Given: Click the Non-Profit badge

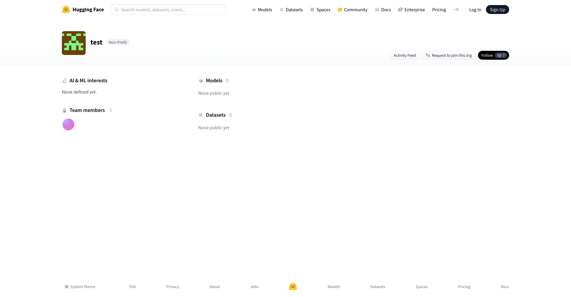Looking at the screenshot, I should point(118,42).
